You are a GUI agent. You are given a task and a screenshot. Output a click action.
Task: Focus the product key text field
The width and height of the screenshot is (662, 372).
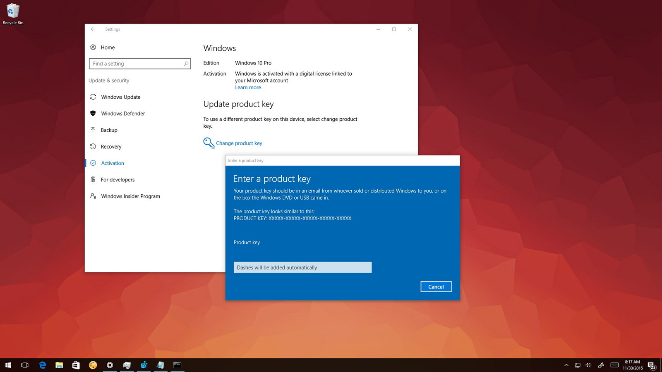(302, 267)
